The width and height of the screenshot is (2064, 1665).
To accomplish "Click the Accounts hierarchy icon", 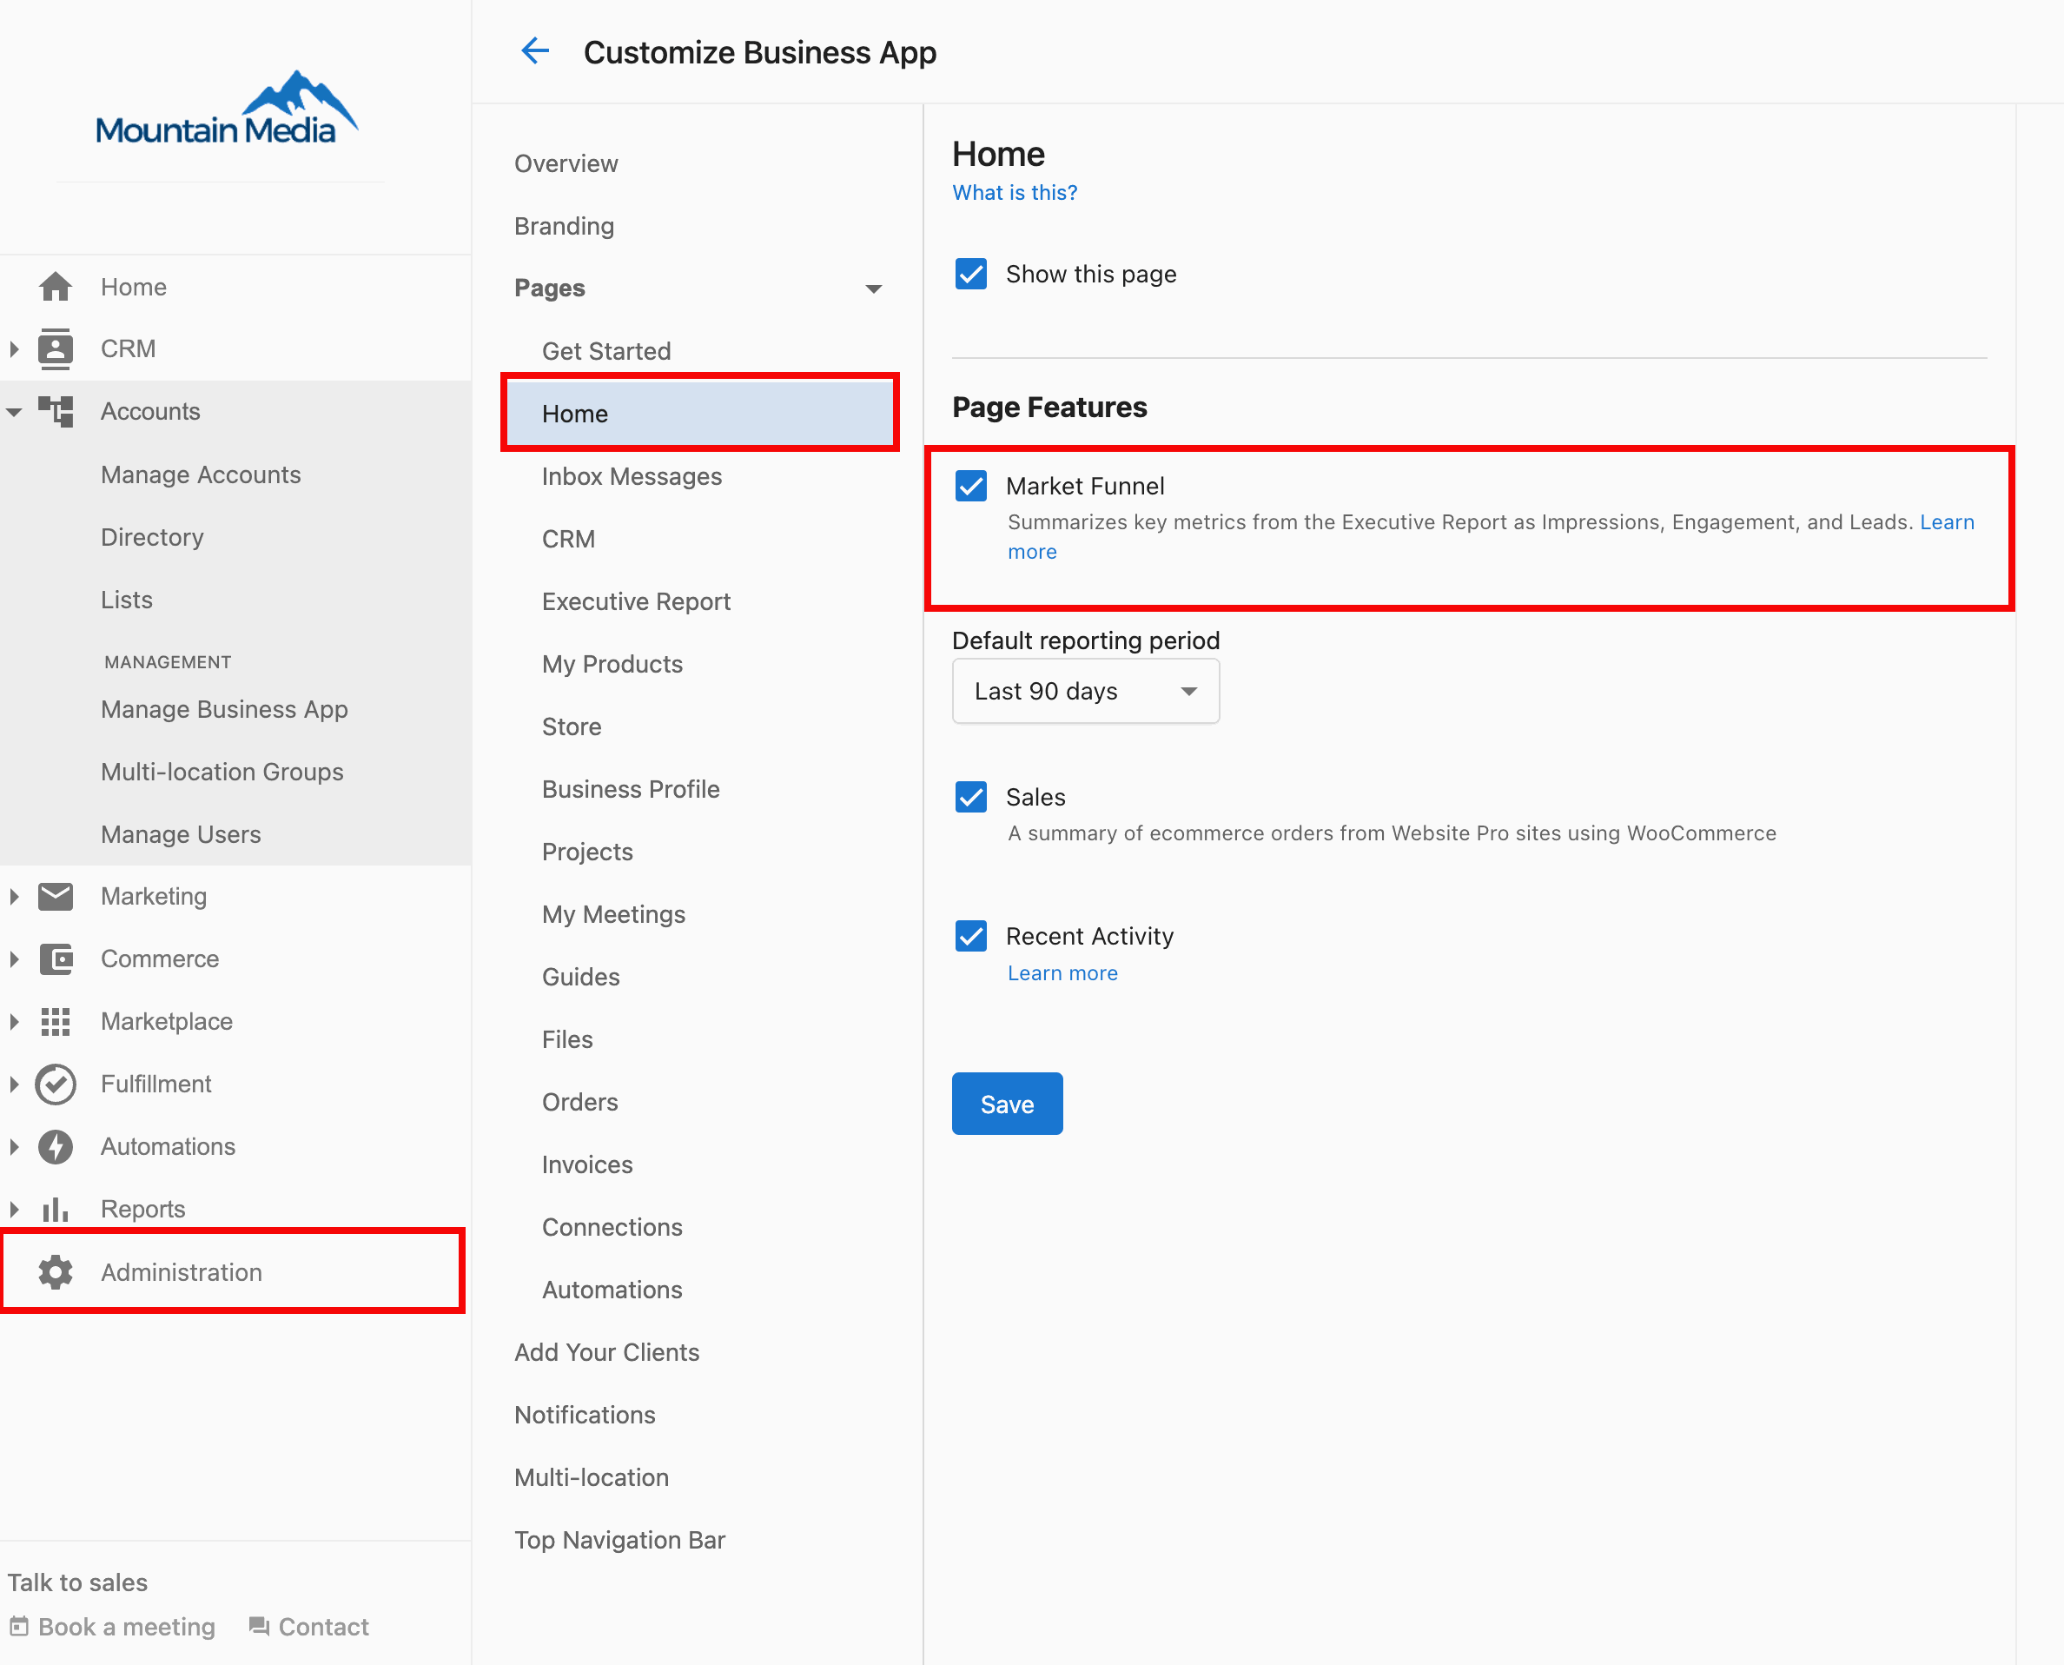I will [x=56, y=411].
